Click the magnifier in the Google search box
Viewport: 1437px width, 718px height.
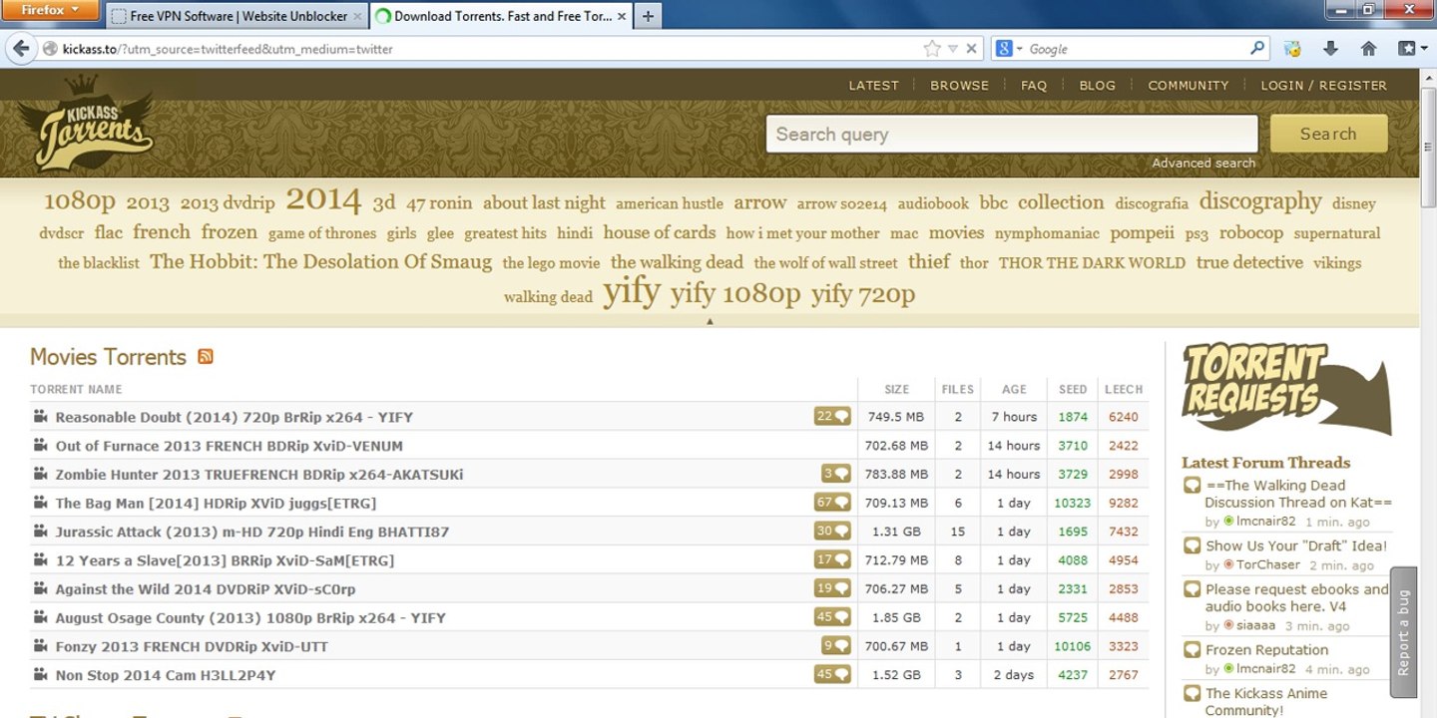(1257, 48)
